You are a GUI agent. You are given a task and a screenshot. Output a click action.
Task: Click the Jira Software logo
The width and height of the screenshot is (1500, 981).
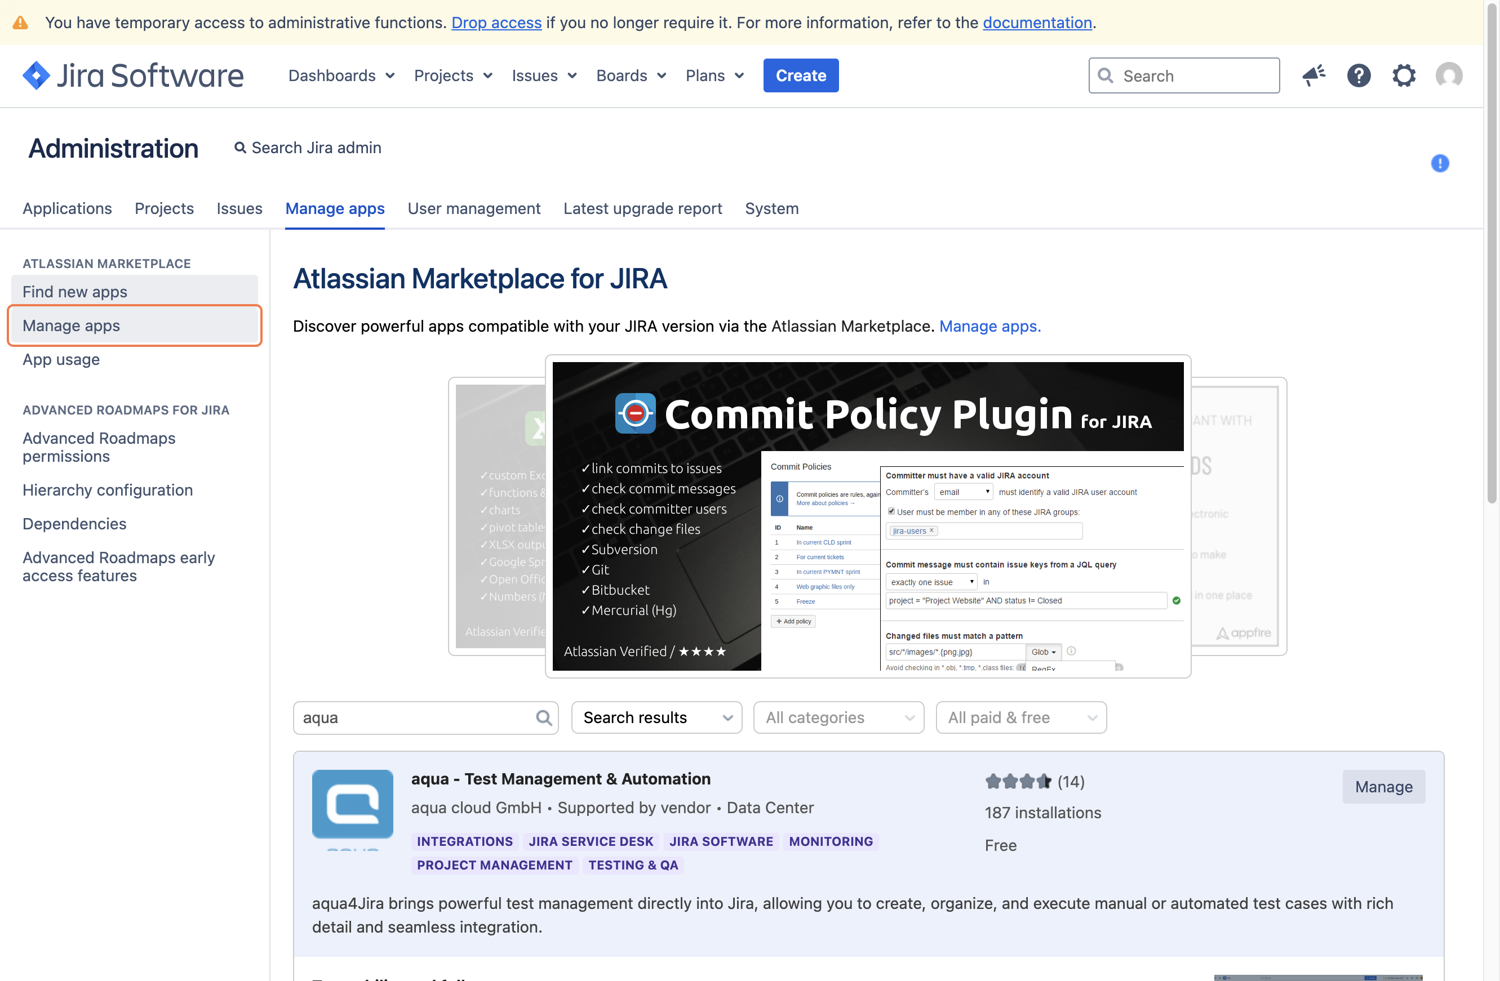point(133,75)
